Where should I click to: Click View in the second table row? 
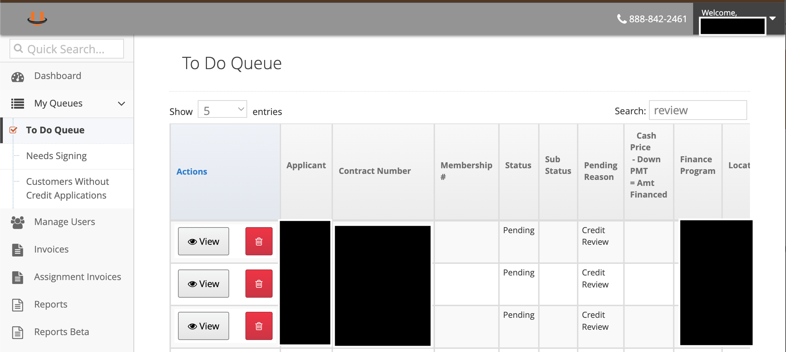[203, 284]
